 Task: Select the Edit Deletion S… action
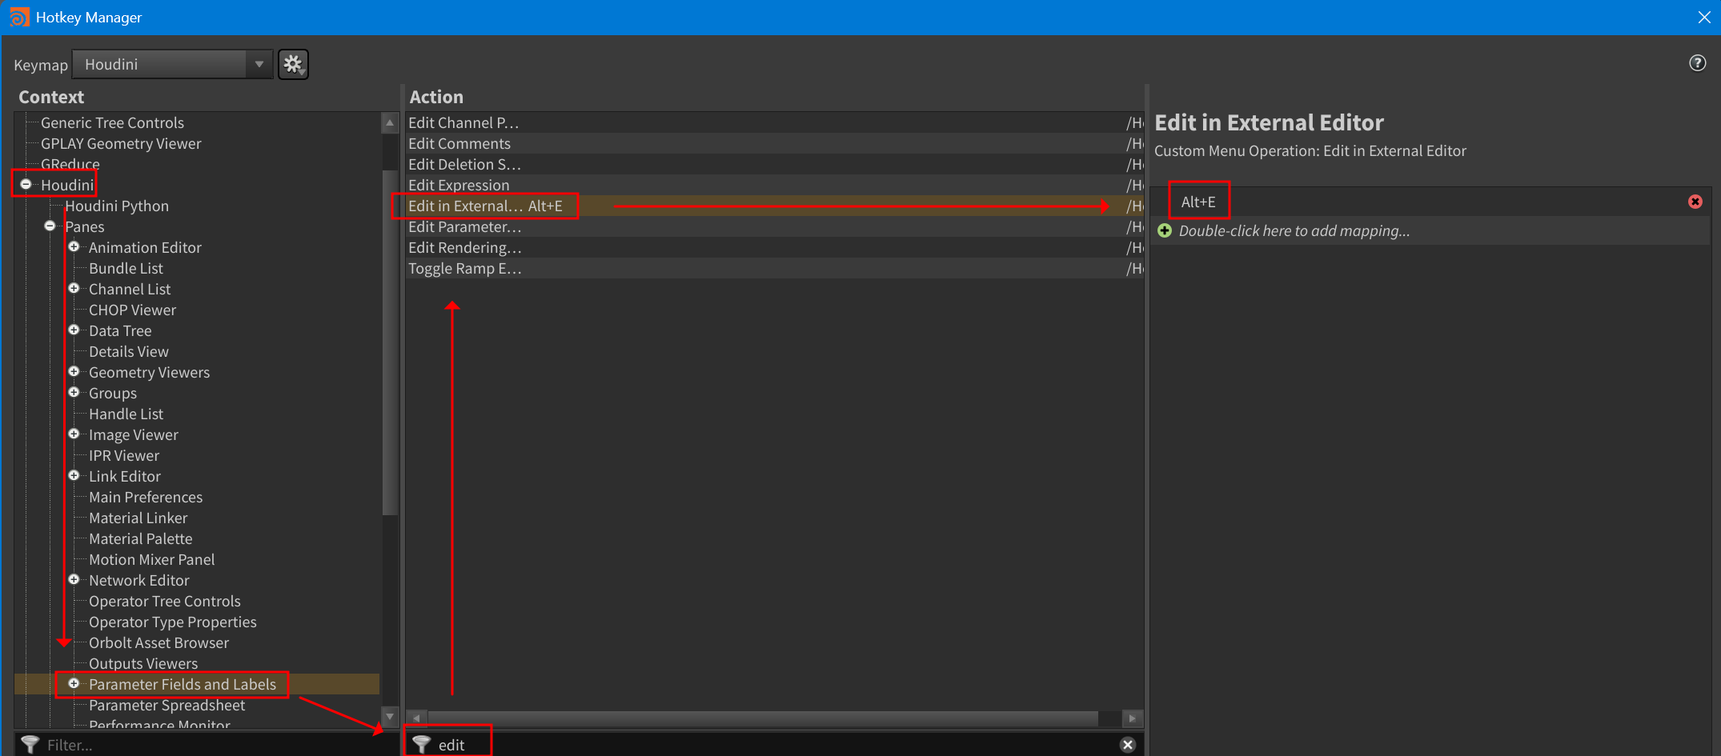pyautogui.click(x=774, y=164)
